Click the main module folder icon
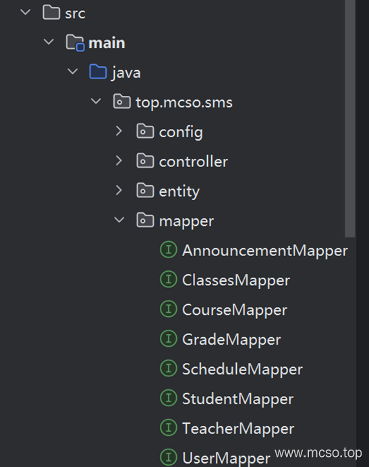 [75, 43]
